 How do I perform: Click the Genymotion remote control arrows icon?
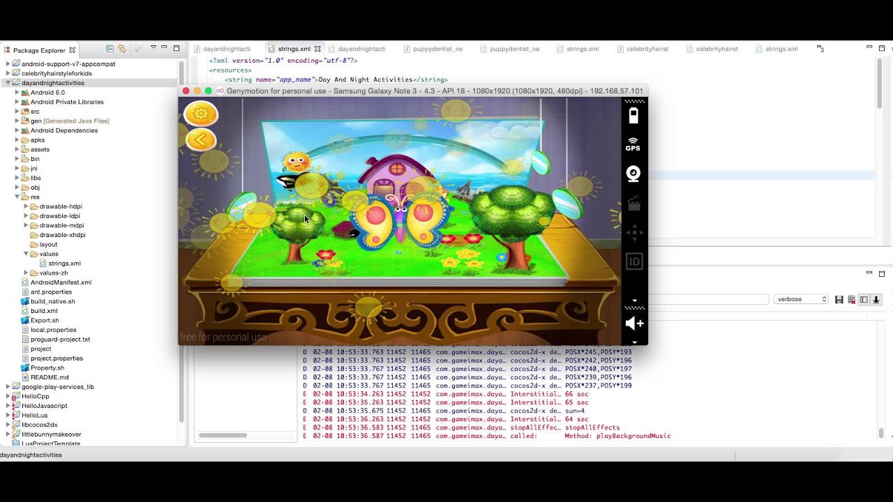point(633,233)
